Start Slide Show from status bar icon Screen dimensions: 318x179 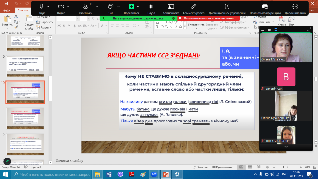point(267,167)
